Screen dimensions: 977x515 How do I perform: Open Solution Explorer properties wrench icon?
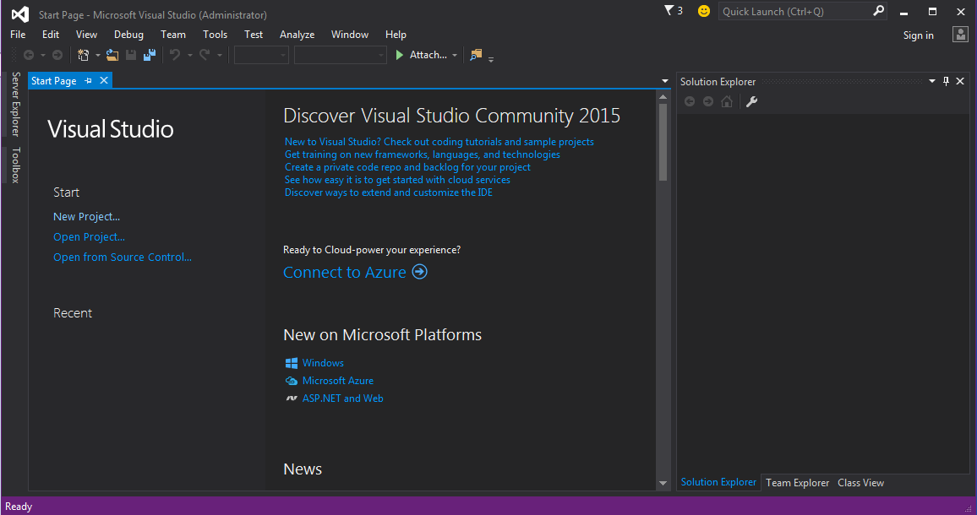point(751,101)
